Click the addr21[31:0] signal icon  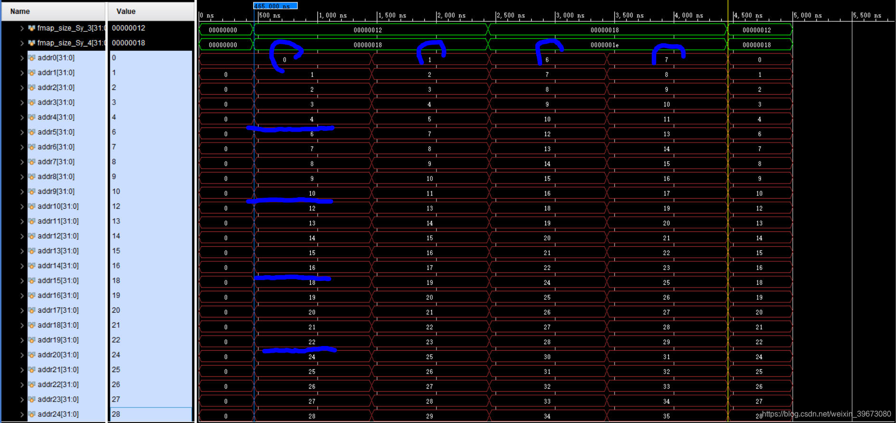pos(32,370)
